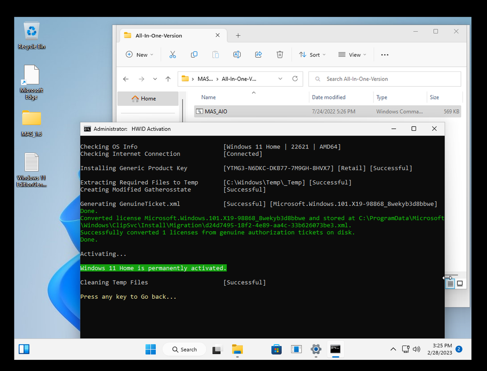The height and width of the screenshot is (371, 487).
Task: Open the New item dropdown
Action: [140, 55]
